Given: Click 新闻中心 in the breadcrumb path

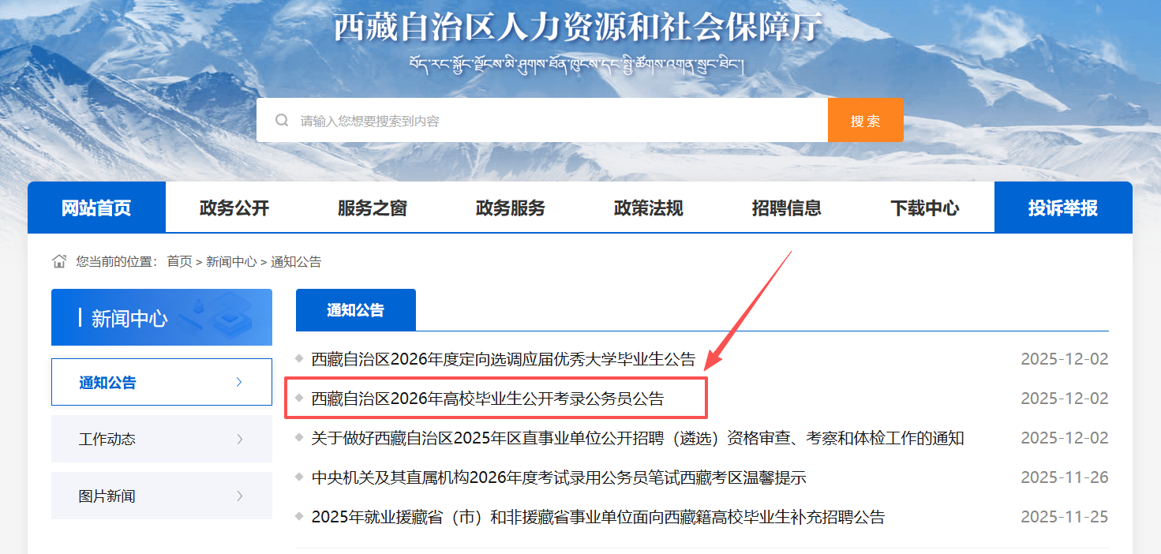Looking at the screenshot, I should 231,262.
